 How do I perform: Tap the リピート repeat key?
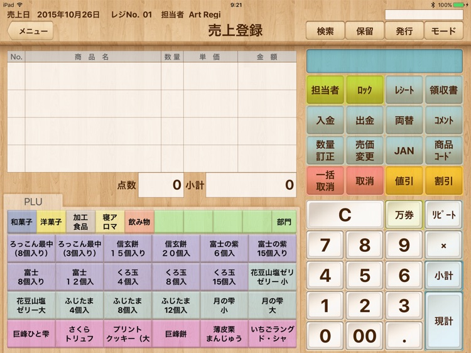443,215
